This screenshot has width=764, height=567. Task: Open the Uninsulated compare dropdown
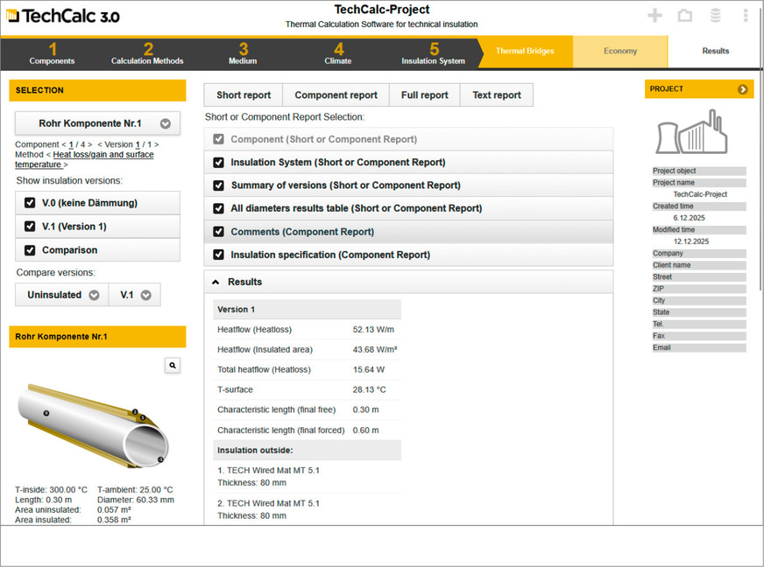[x=62, y=295]
